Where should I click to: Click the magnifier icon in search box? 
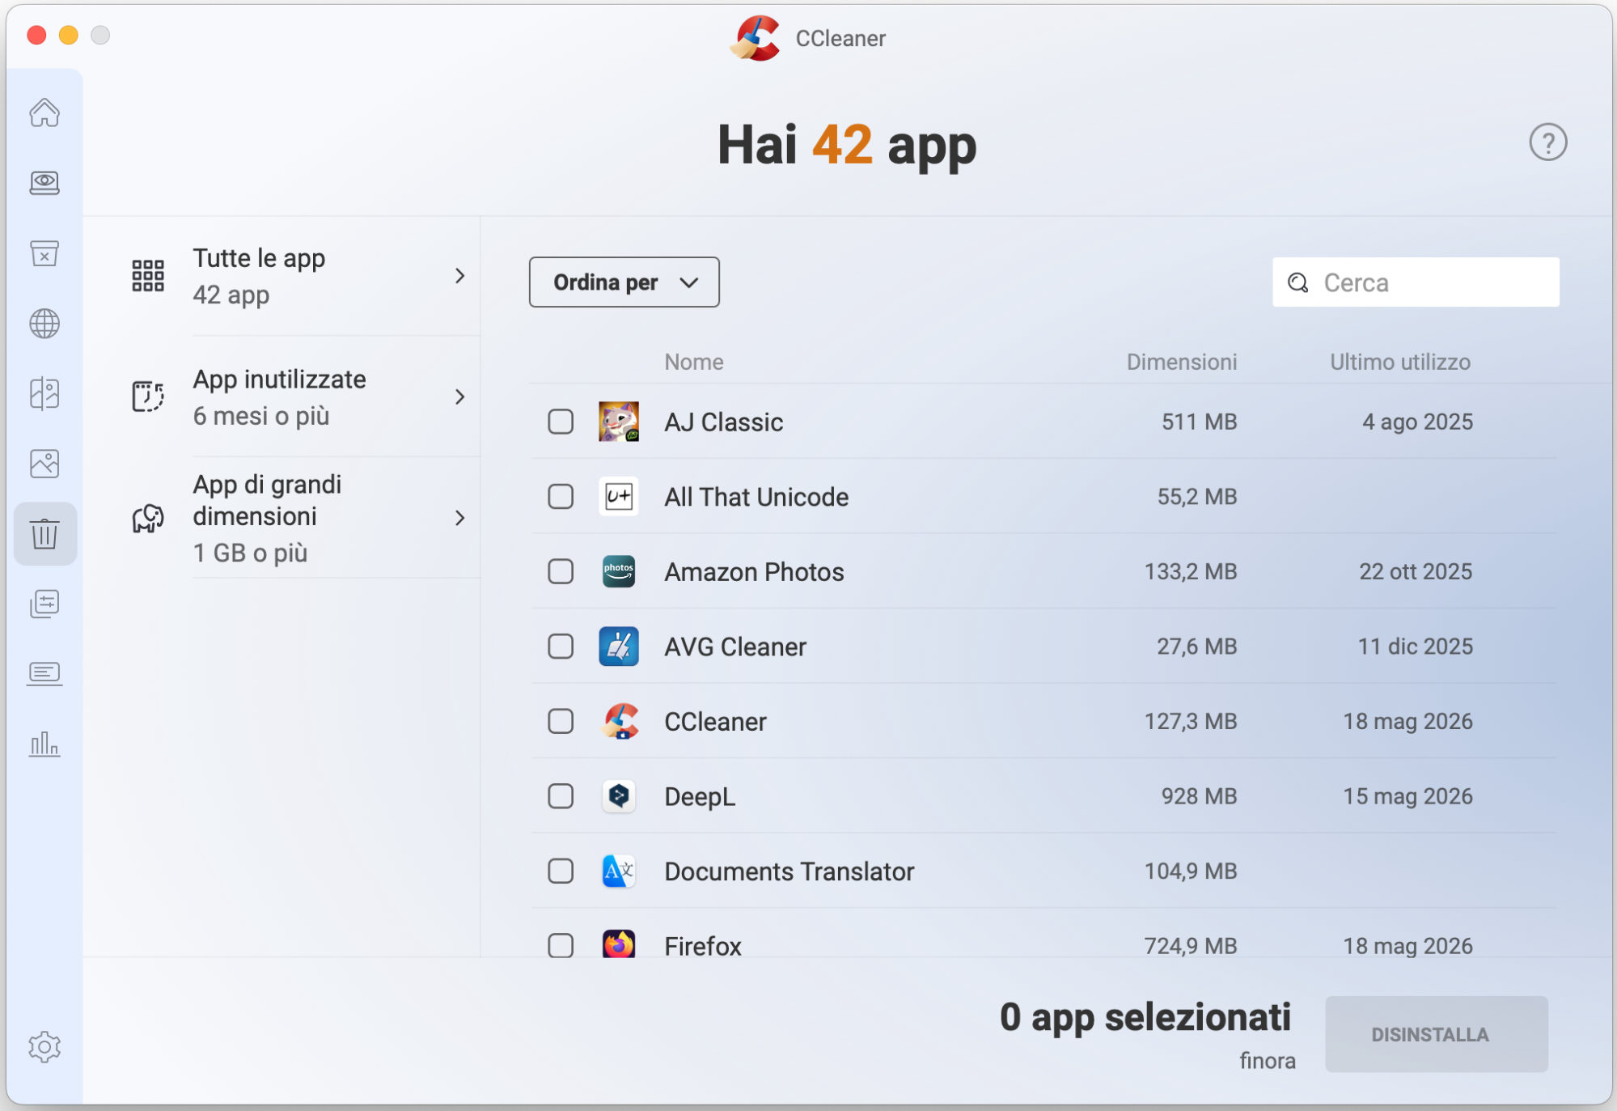click(1298, 282)
